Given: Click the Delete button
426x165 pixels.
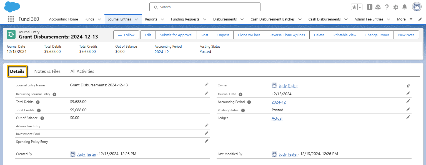Looking at the screenshot, I should pyautogui.click(x=319, y=35).
